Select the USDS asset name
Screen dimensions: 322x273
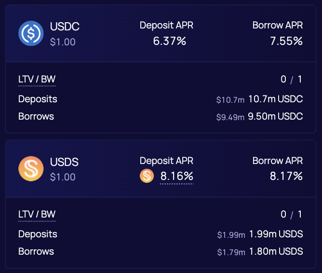coord(64,162)
